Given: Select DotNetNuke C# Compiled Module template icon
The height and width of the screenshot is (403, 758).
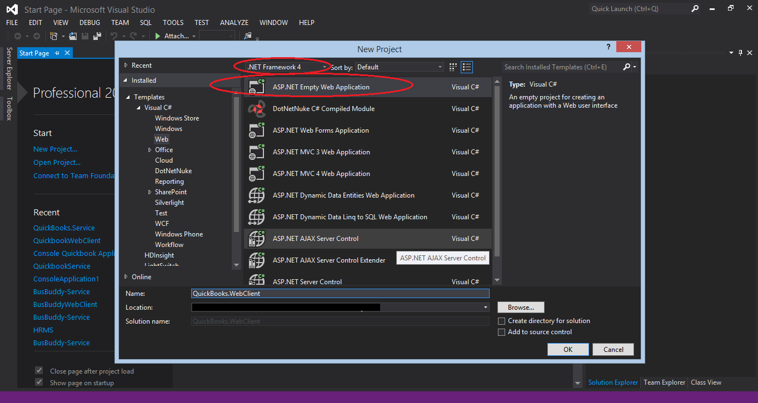Looking at the screenshot, I should click(257, 108).
